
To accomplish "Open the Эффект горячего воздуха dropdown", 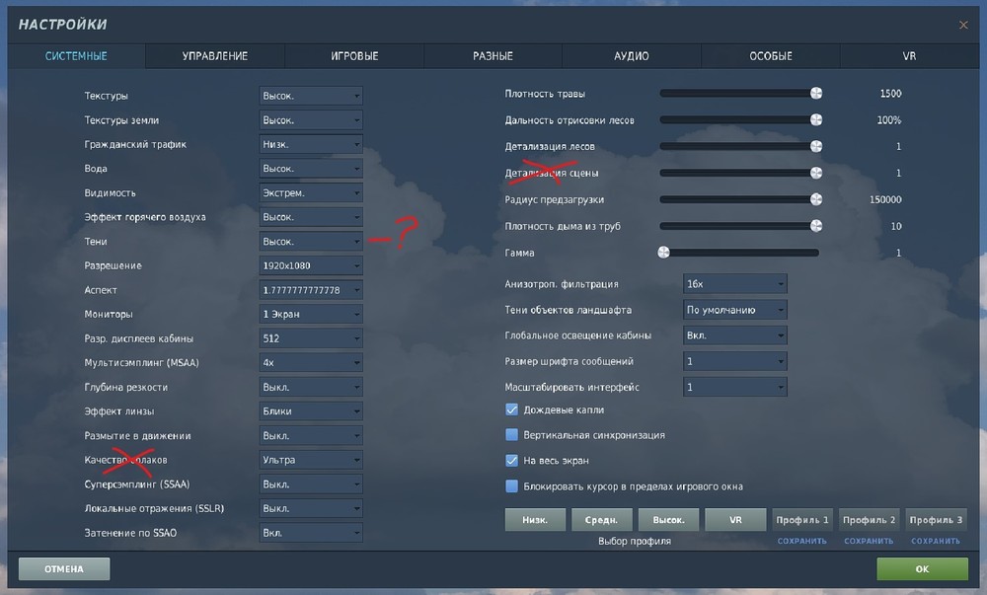I will pos(310,217).
